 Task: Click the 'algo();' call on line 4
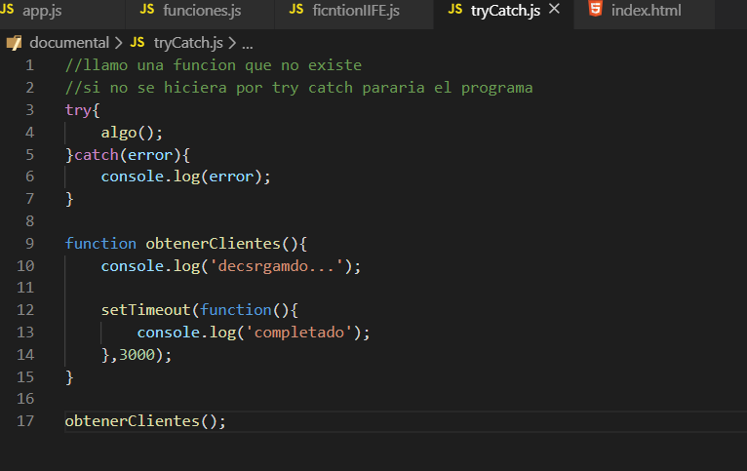(x=132, y=133)
